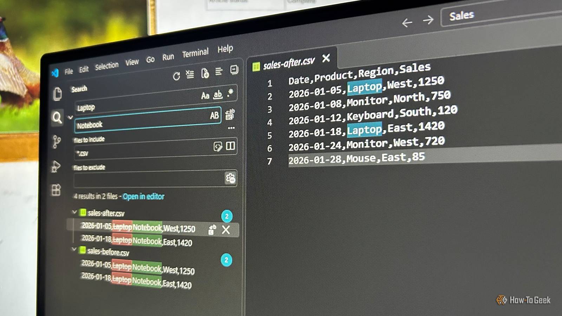Screen dimensions: 562x316
Task: Collapse sales-before.csv results group
Action: coord(74,249)
